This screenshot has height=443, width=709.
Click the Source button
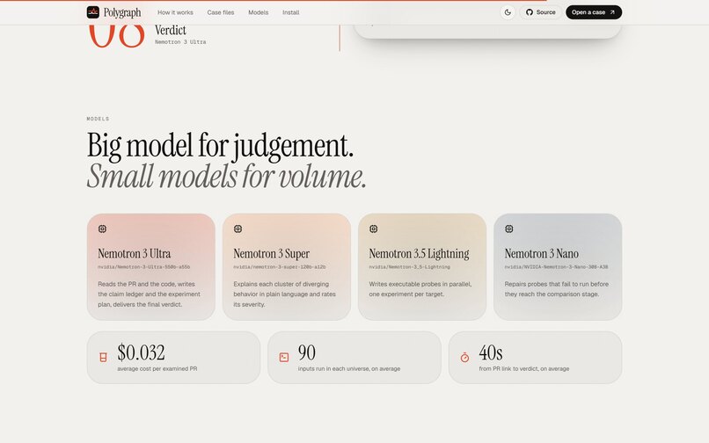coord(540,12)
